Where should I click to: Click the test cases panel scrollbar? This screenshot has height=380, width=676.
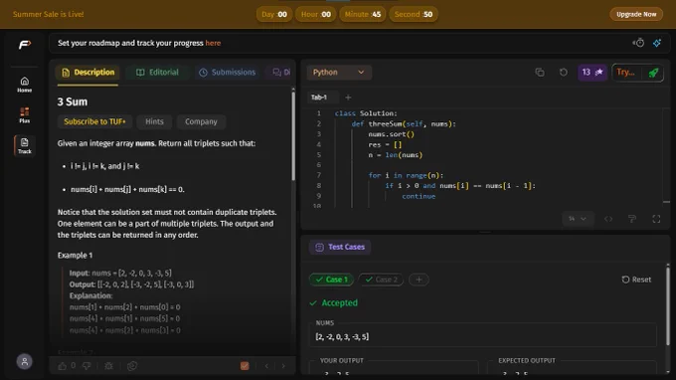coord(668,305)
